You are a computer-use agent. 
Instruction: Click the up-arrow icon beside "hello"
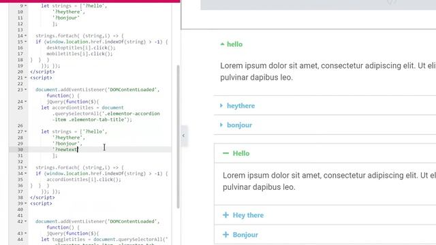(x=222, y=44)
